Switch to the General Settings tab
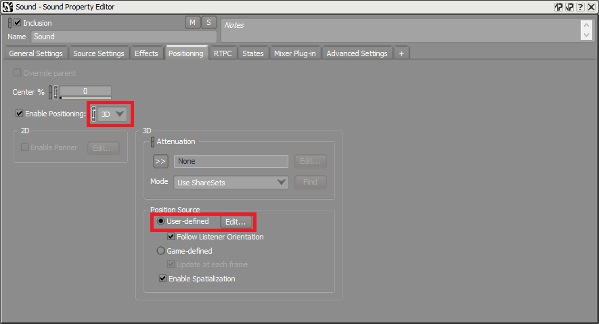599x324 pixels. [x=36, y=53]
